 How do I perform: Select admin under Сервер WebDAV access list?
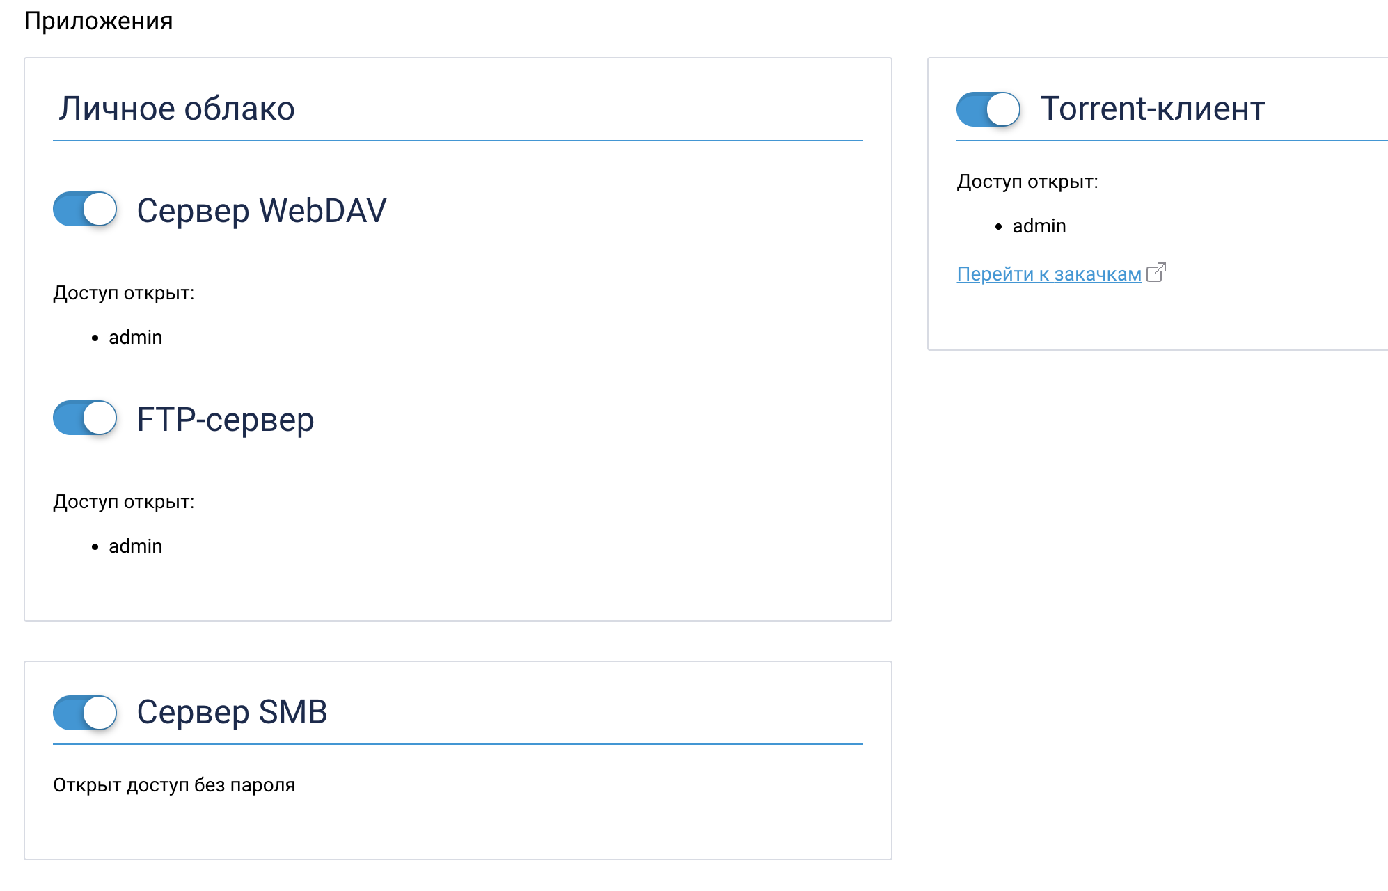pyautogui.click(x=136, y=338)
